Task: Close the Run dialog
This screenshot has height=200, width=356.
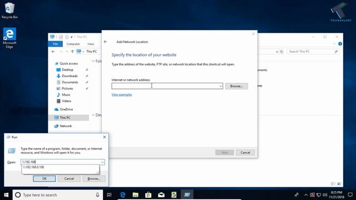Action: click(x=105, y=137)
